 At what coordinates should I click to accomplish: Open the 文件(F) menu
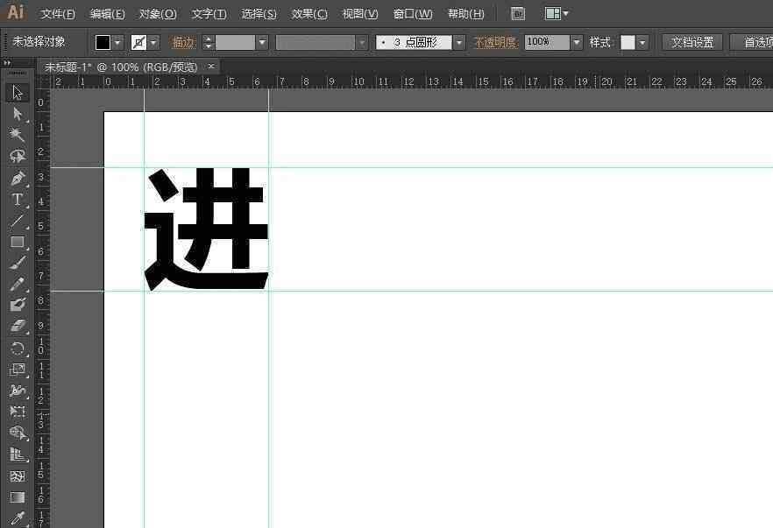coord(58,14)
